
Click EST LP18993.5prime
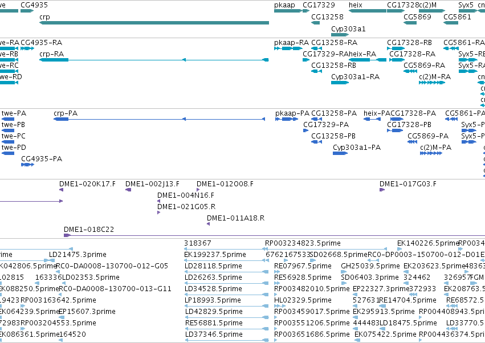[x=226, y=306]
